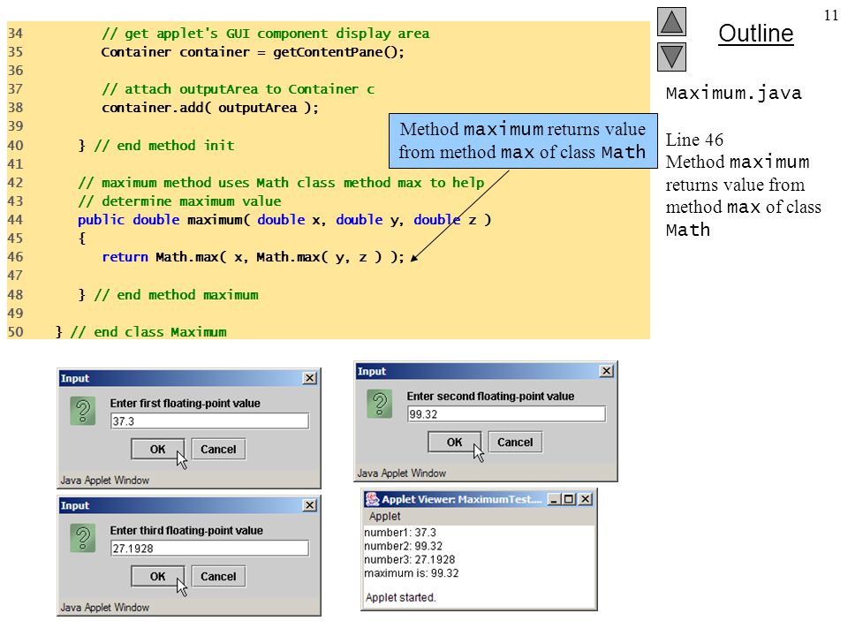Click the down arrow navigation button
This screenshot has width=848, height=636.
671,57
